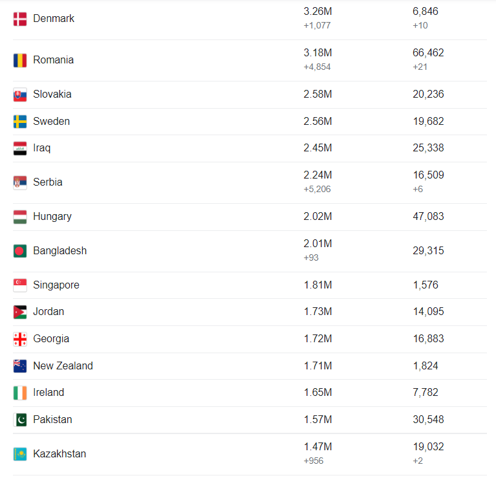This screenshot has height=480, width=496.
Task: Click the Sweden flag icon
Action: (20, 122)
